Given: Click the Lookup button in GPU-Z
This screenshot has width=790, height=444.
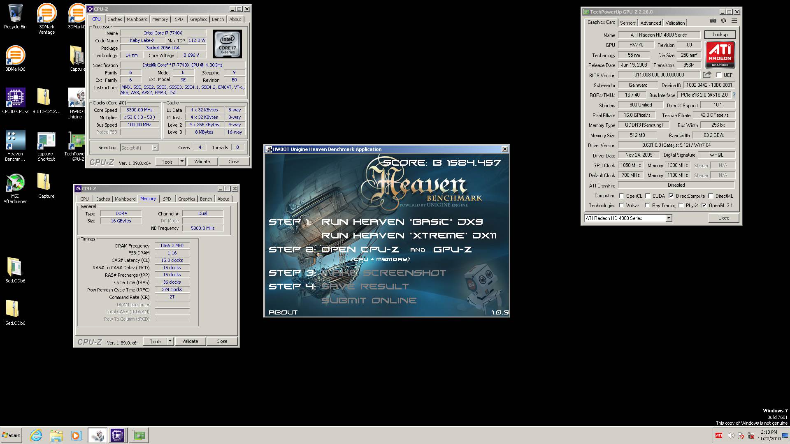Looking at the screenshot, I should 720,35.
